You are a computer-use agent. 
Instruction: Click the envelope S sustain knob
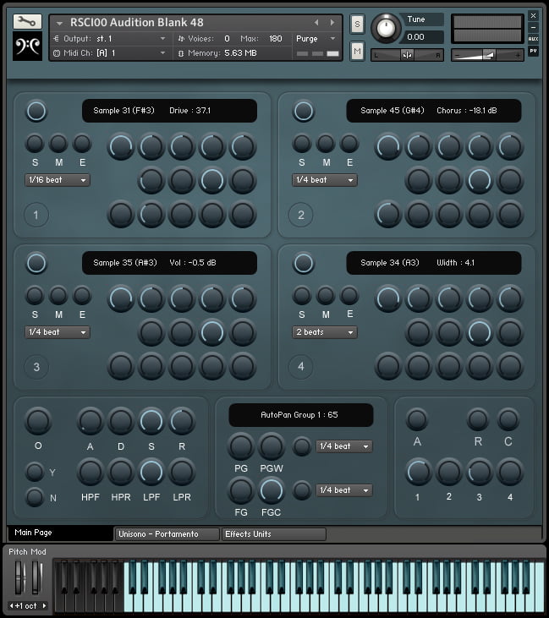pyautogui.click(x=151, y=421)
